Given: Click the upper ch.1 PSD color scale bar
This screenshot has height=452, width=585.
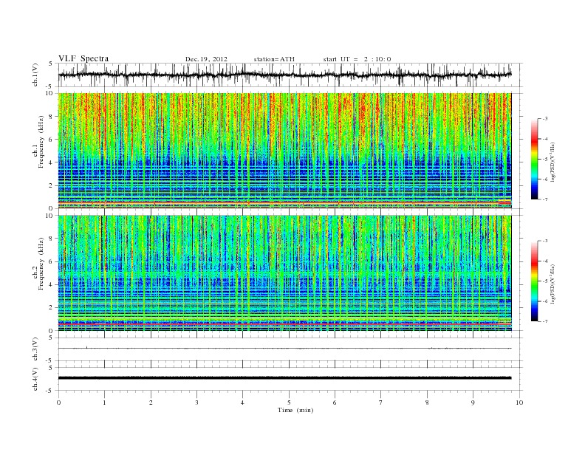Looking at the screenshot, I should (534, 159).
